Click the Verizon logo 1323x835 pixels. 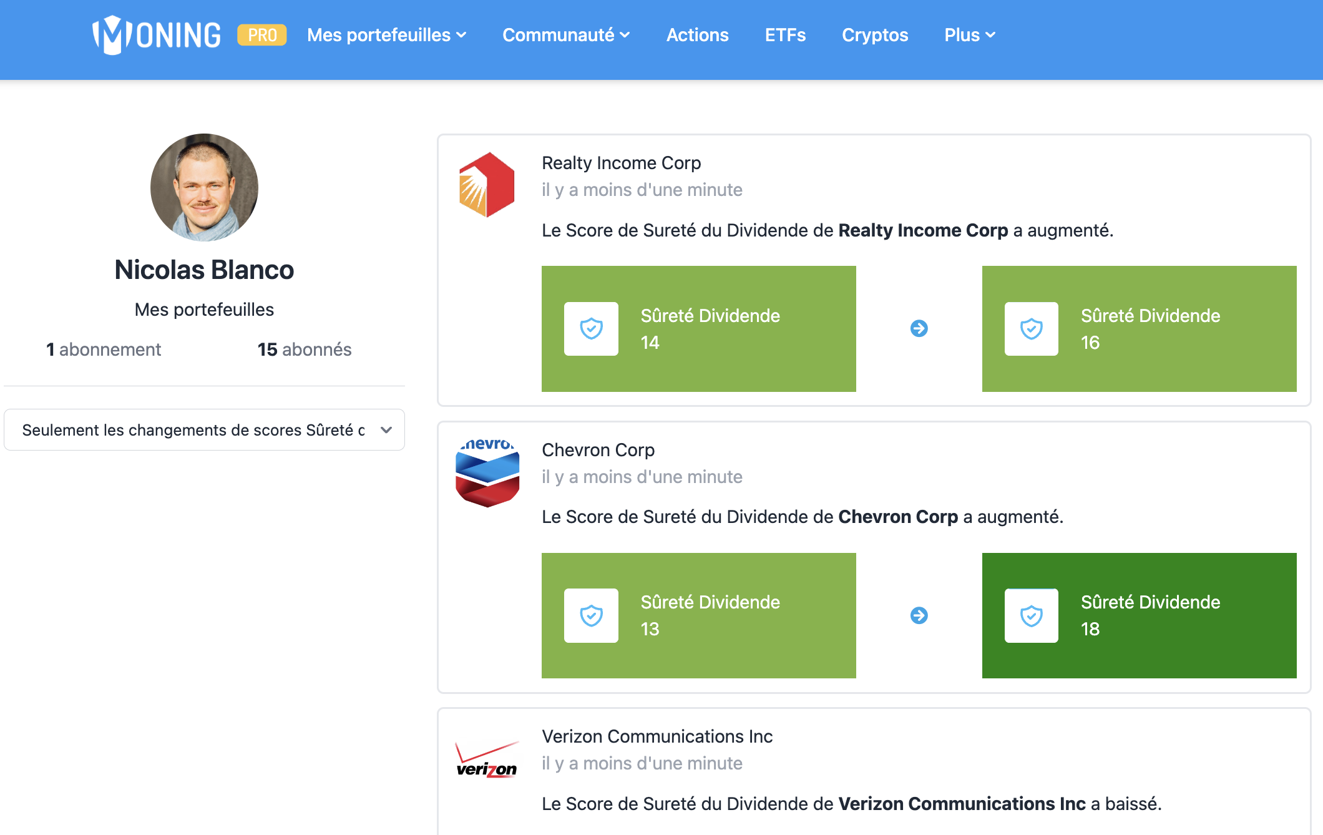(487, 760)
